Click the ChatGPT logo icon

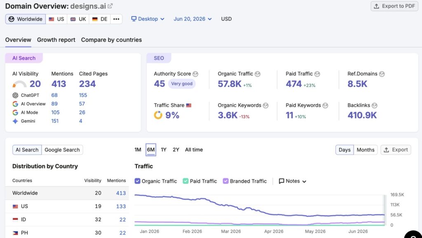pyautogui.click(x=15, y=95)
